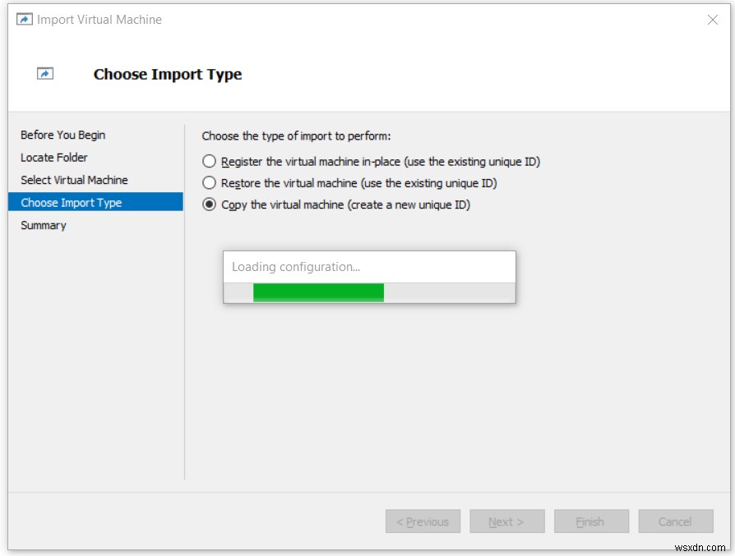The height and width of the screenshot is (556, 735).
Task: Open the 'Select Virtual Machine' step
Action: click(x=72, y=180)
